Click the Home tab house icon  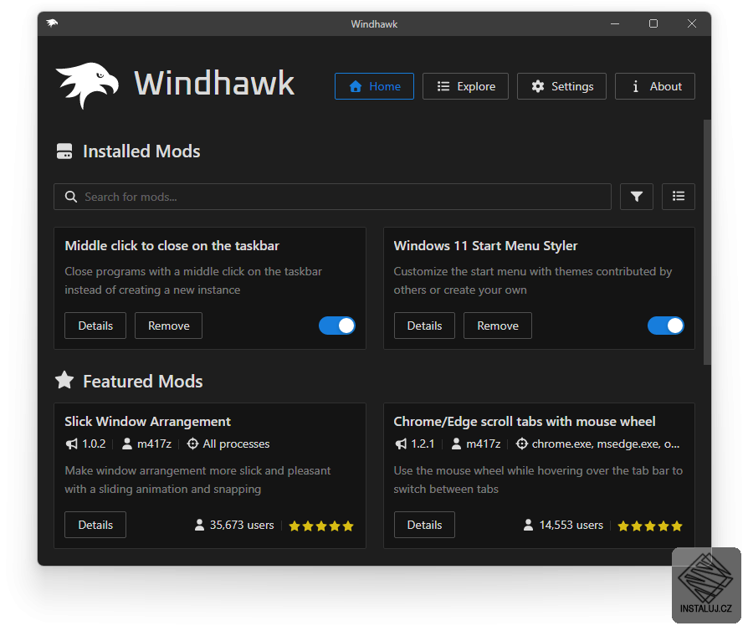[356, 86]
